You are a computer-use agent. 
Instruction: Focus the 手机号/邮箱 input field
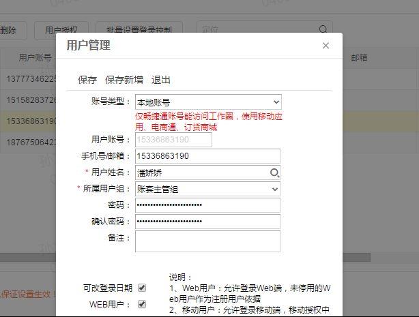click(207, 156)
